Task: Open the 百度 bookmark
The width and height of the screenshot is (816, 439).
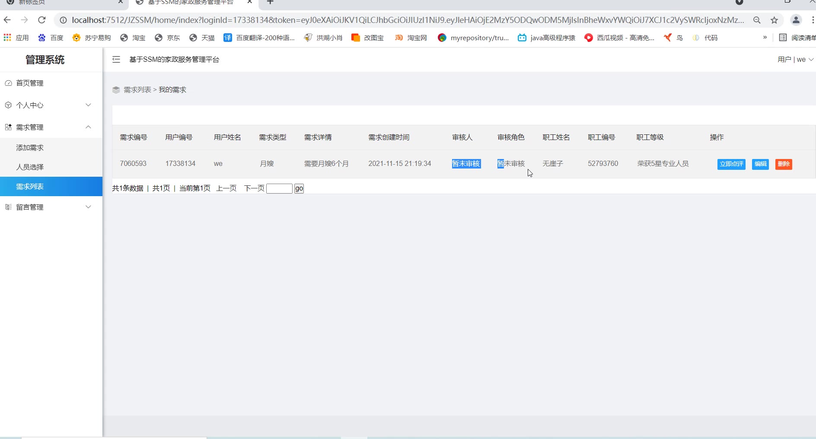Action: (51, 38)
